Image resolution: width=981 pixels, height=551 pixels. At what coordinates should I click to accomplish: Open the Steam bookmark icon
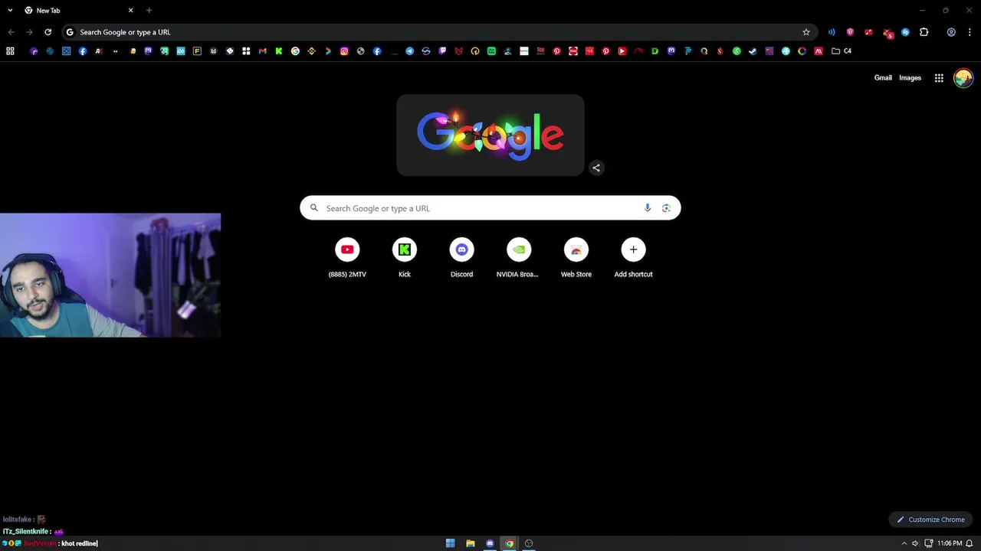(753, 51)
